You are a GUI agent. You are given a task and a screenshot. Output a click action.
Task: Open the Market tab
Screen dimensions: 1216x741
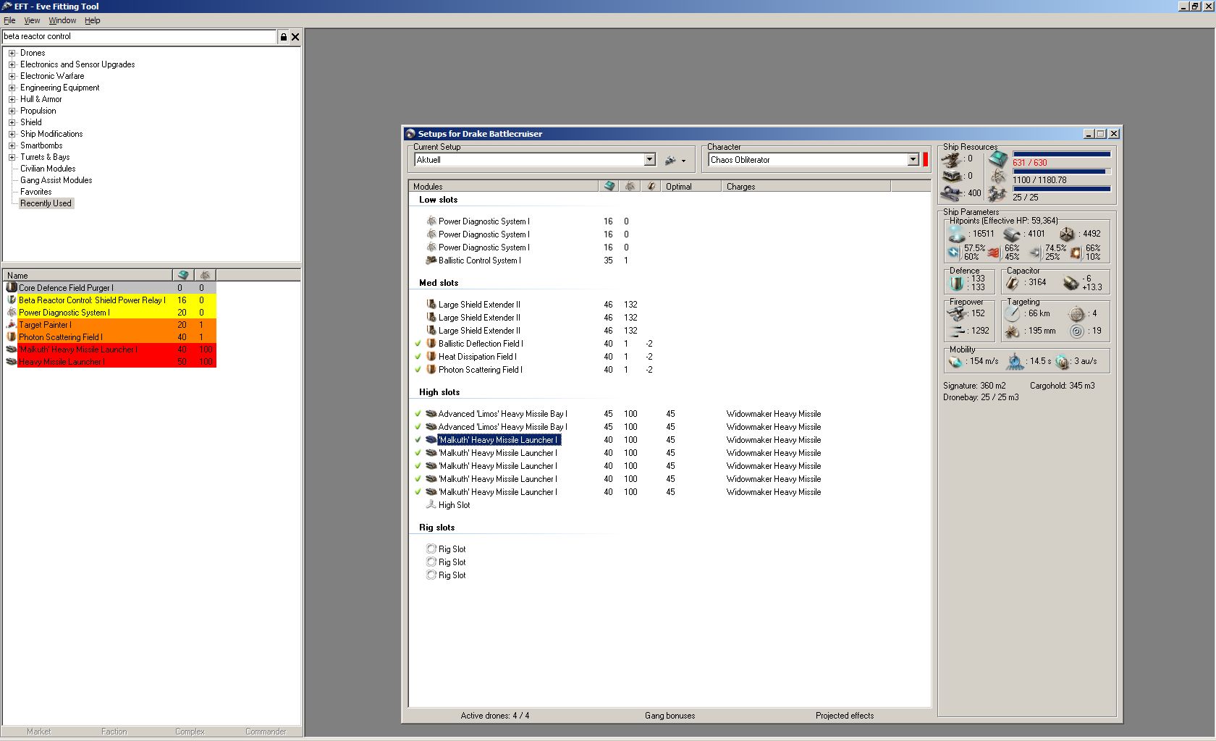click(38, 732)
